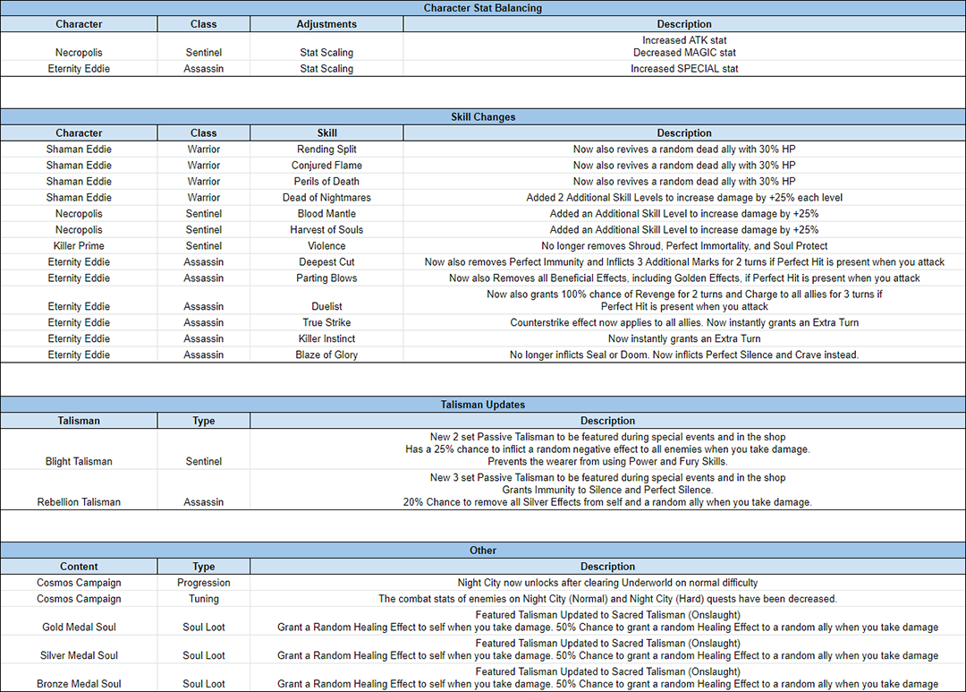Click the Adjustments column header
The width and height of the screenshot is (966, 692).
pos(326,24)
